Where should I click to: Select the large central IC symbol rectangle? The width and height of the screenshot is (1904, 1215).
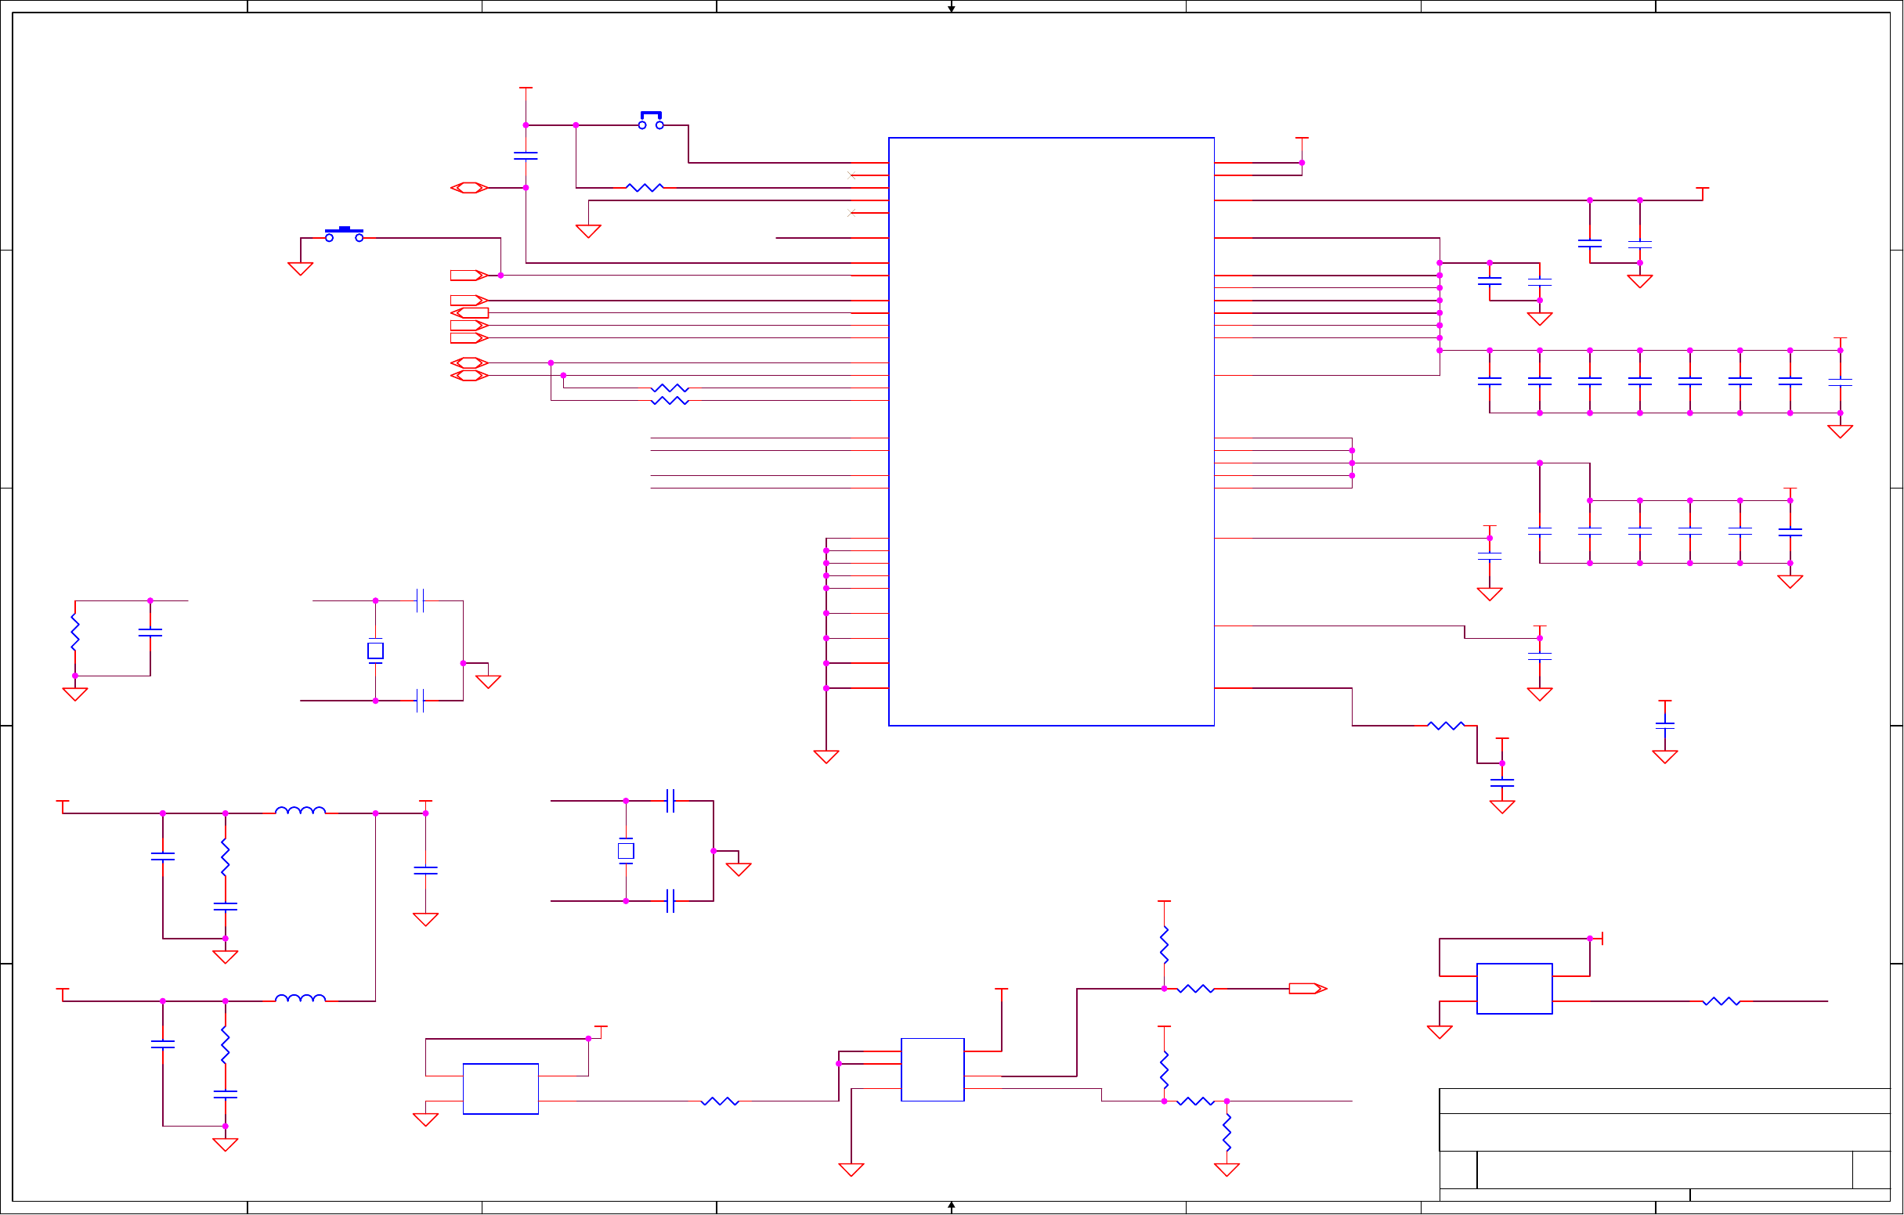coord(1051,431)
